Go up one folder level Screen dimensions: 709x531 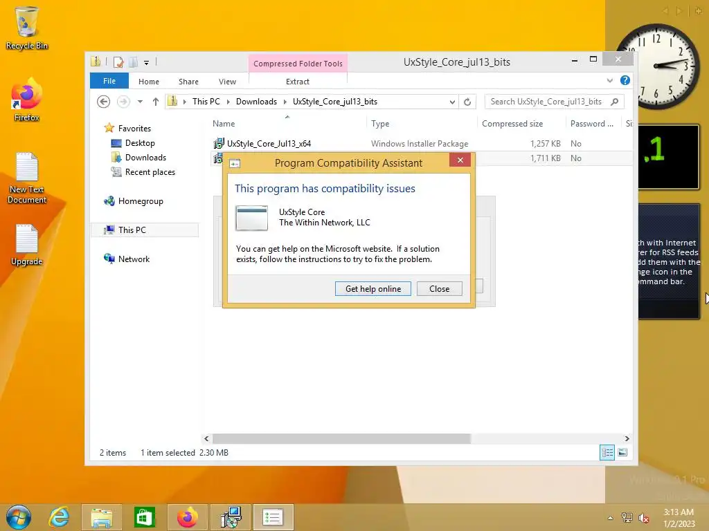(x=156, y=102)
